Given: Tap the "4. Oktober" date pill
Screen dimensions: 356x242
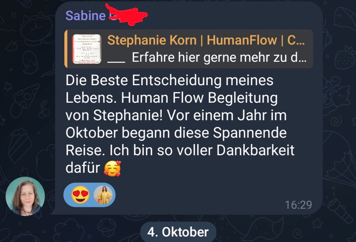Looking at the screenshot, I should click(178, 232).
